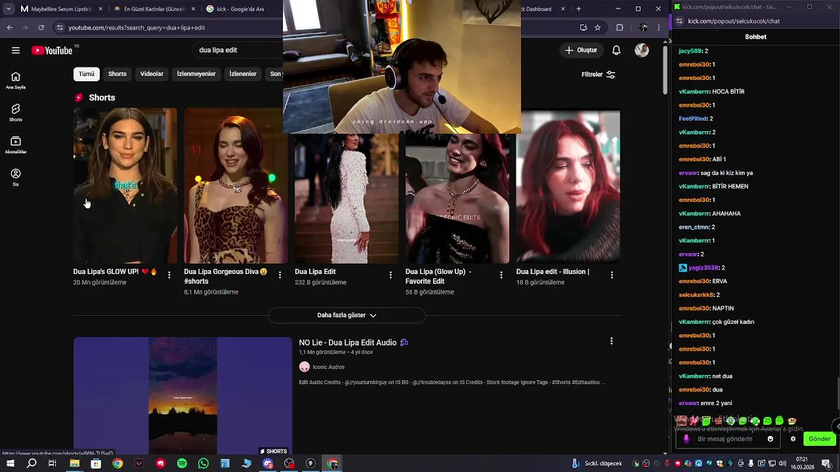Open the Windows taskbar search
Viewport: 840px width, 472px height.
pos(31,463)
